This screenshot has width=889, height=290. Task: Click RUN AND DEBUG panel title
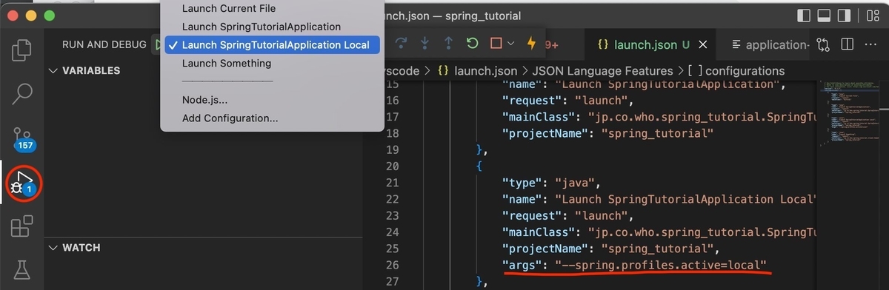pyautogui.click(x=104, y=44)
